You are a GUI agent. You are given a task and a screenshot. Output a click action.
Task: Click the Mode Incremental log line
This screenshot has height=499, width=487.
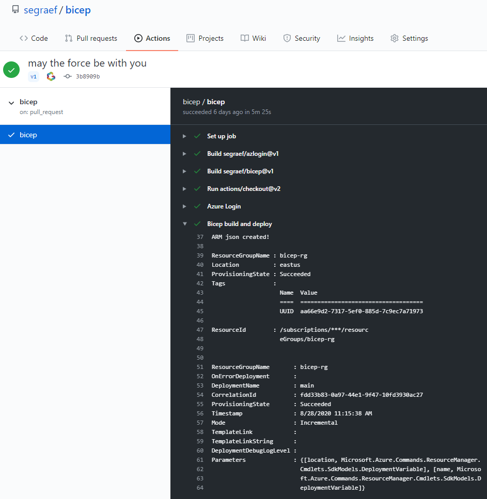tap(275, 423)
